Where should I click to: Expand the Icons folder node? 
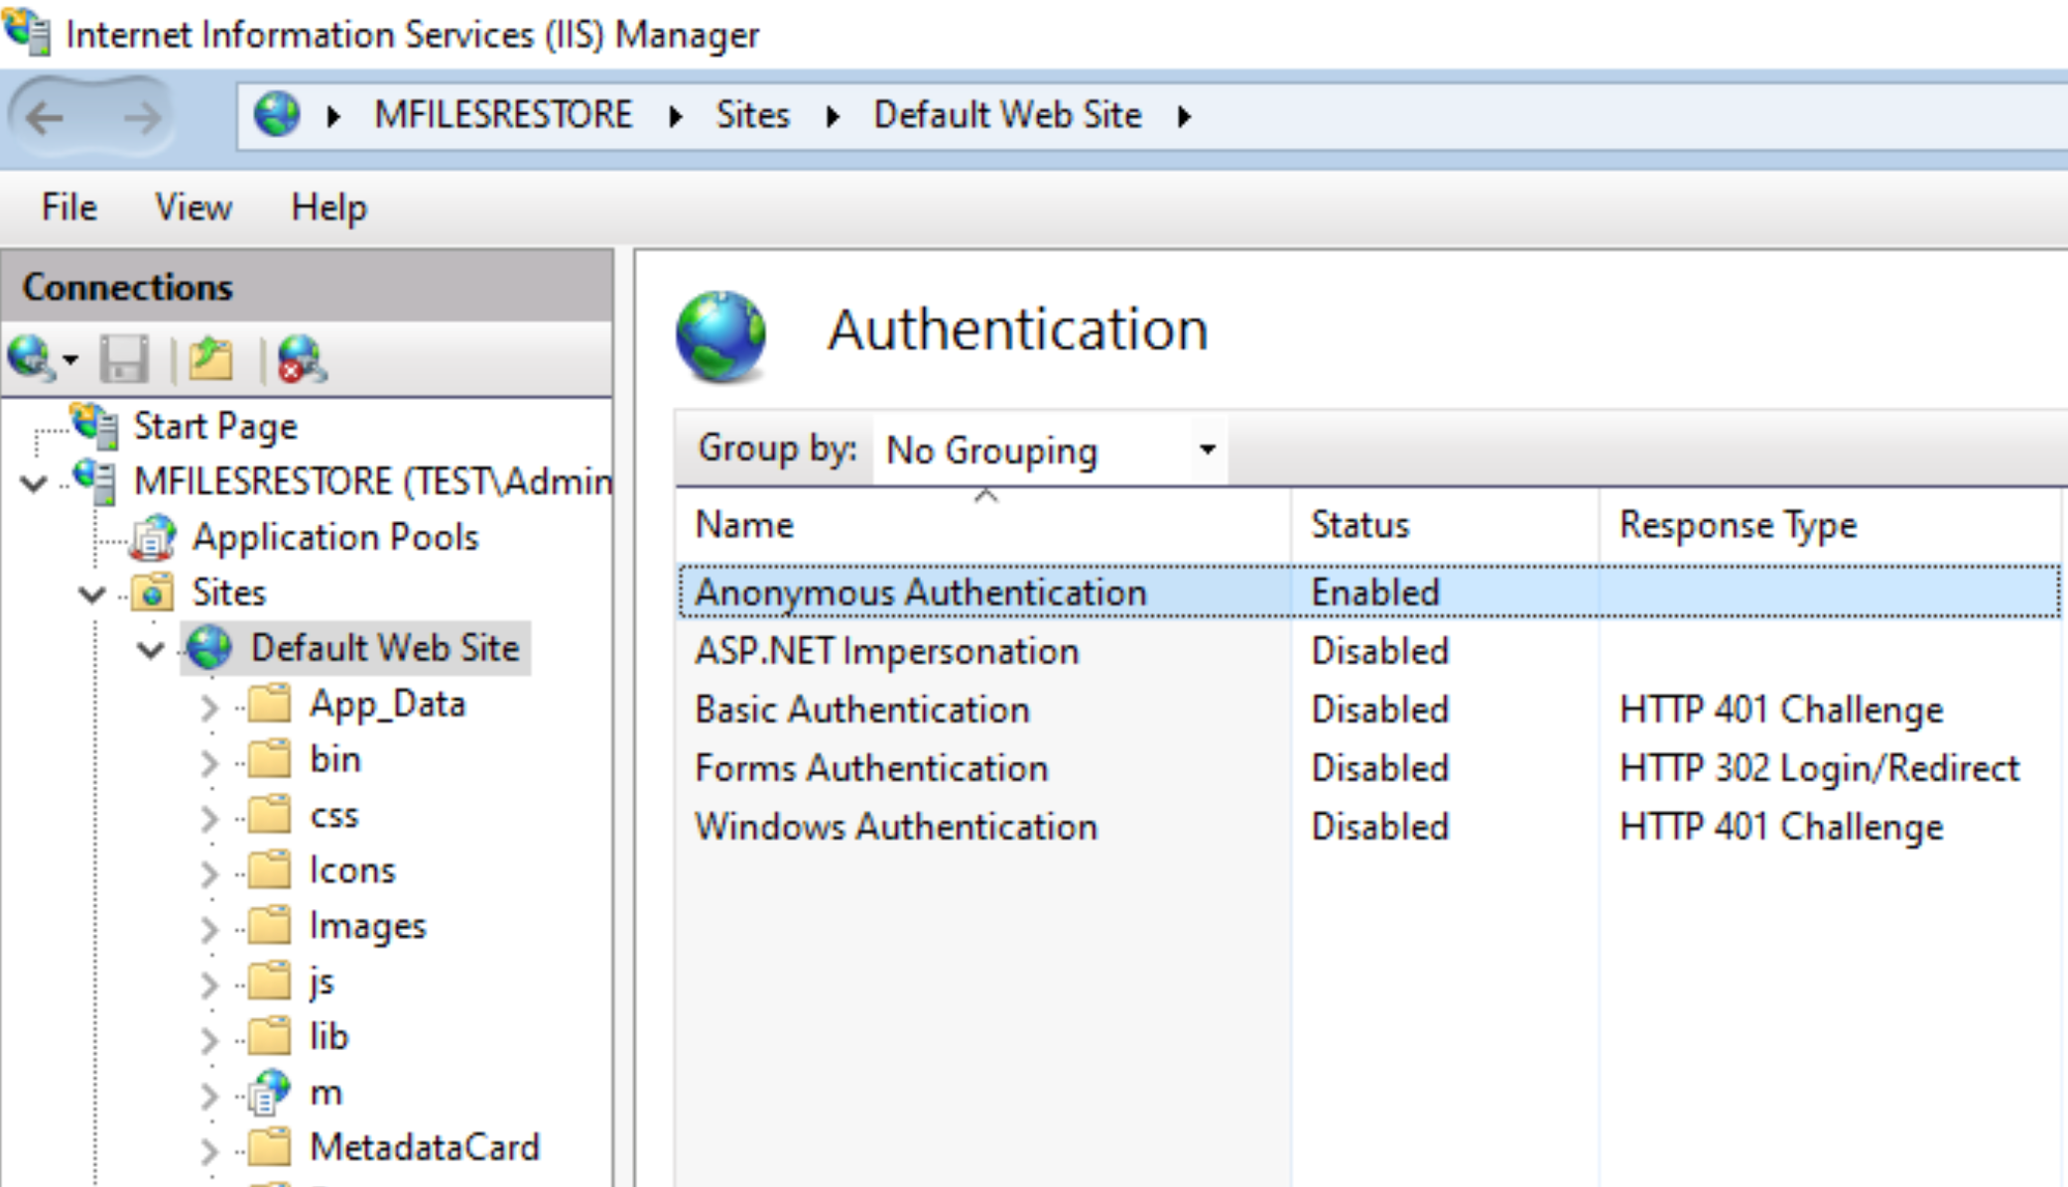pos(208,873)
